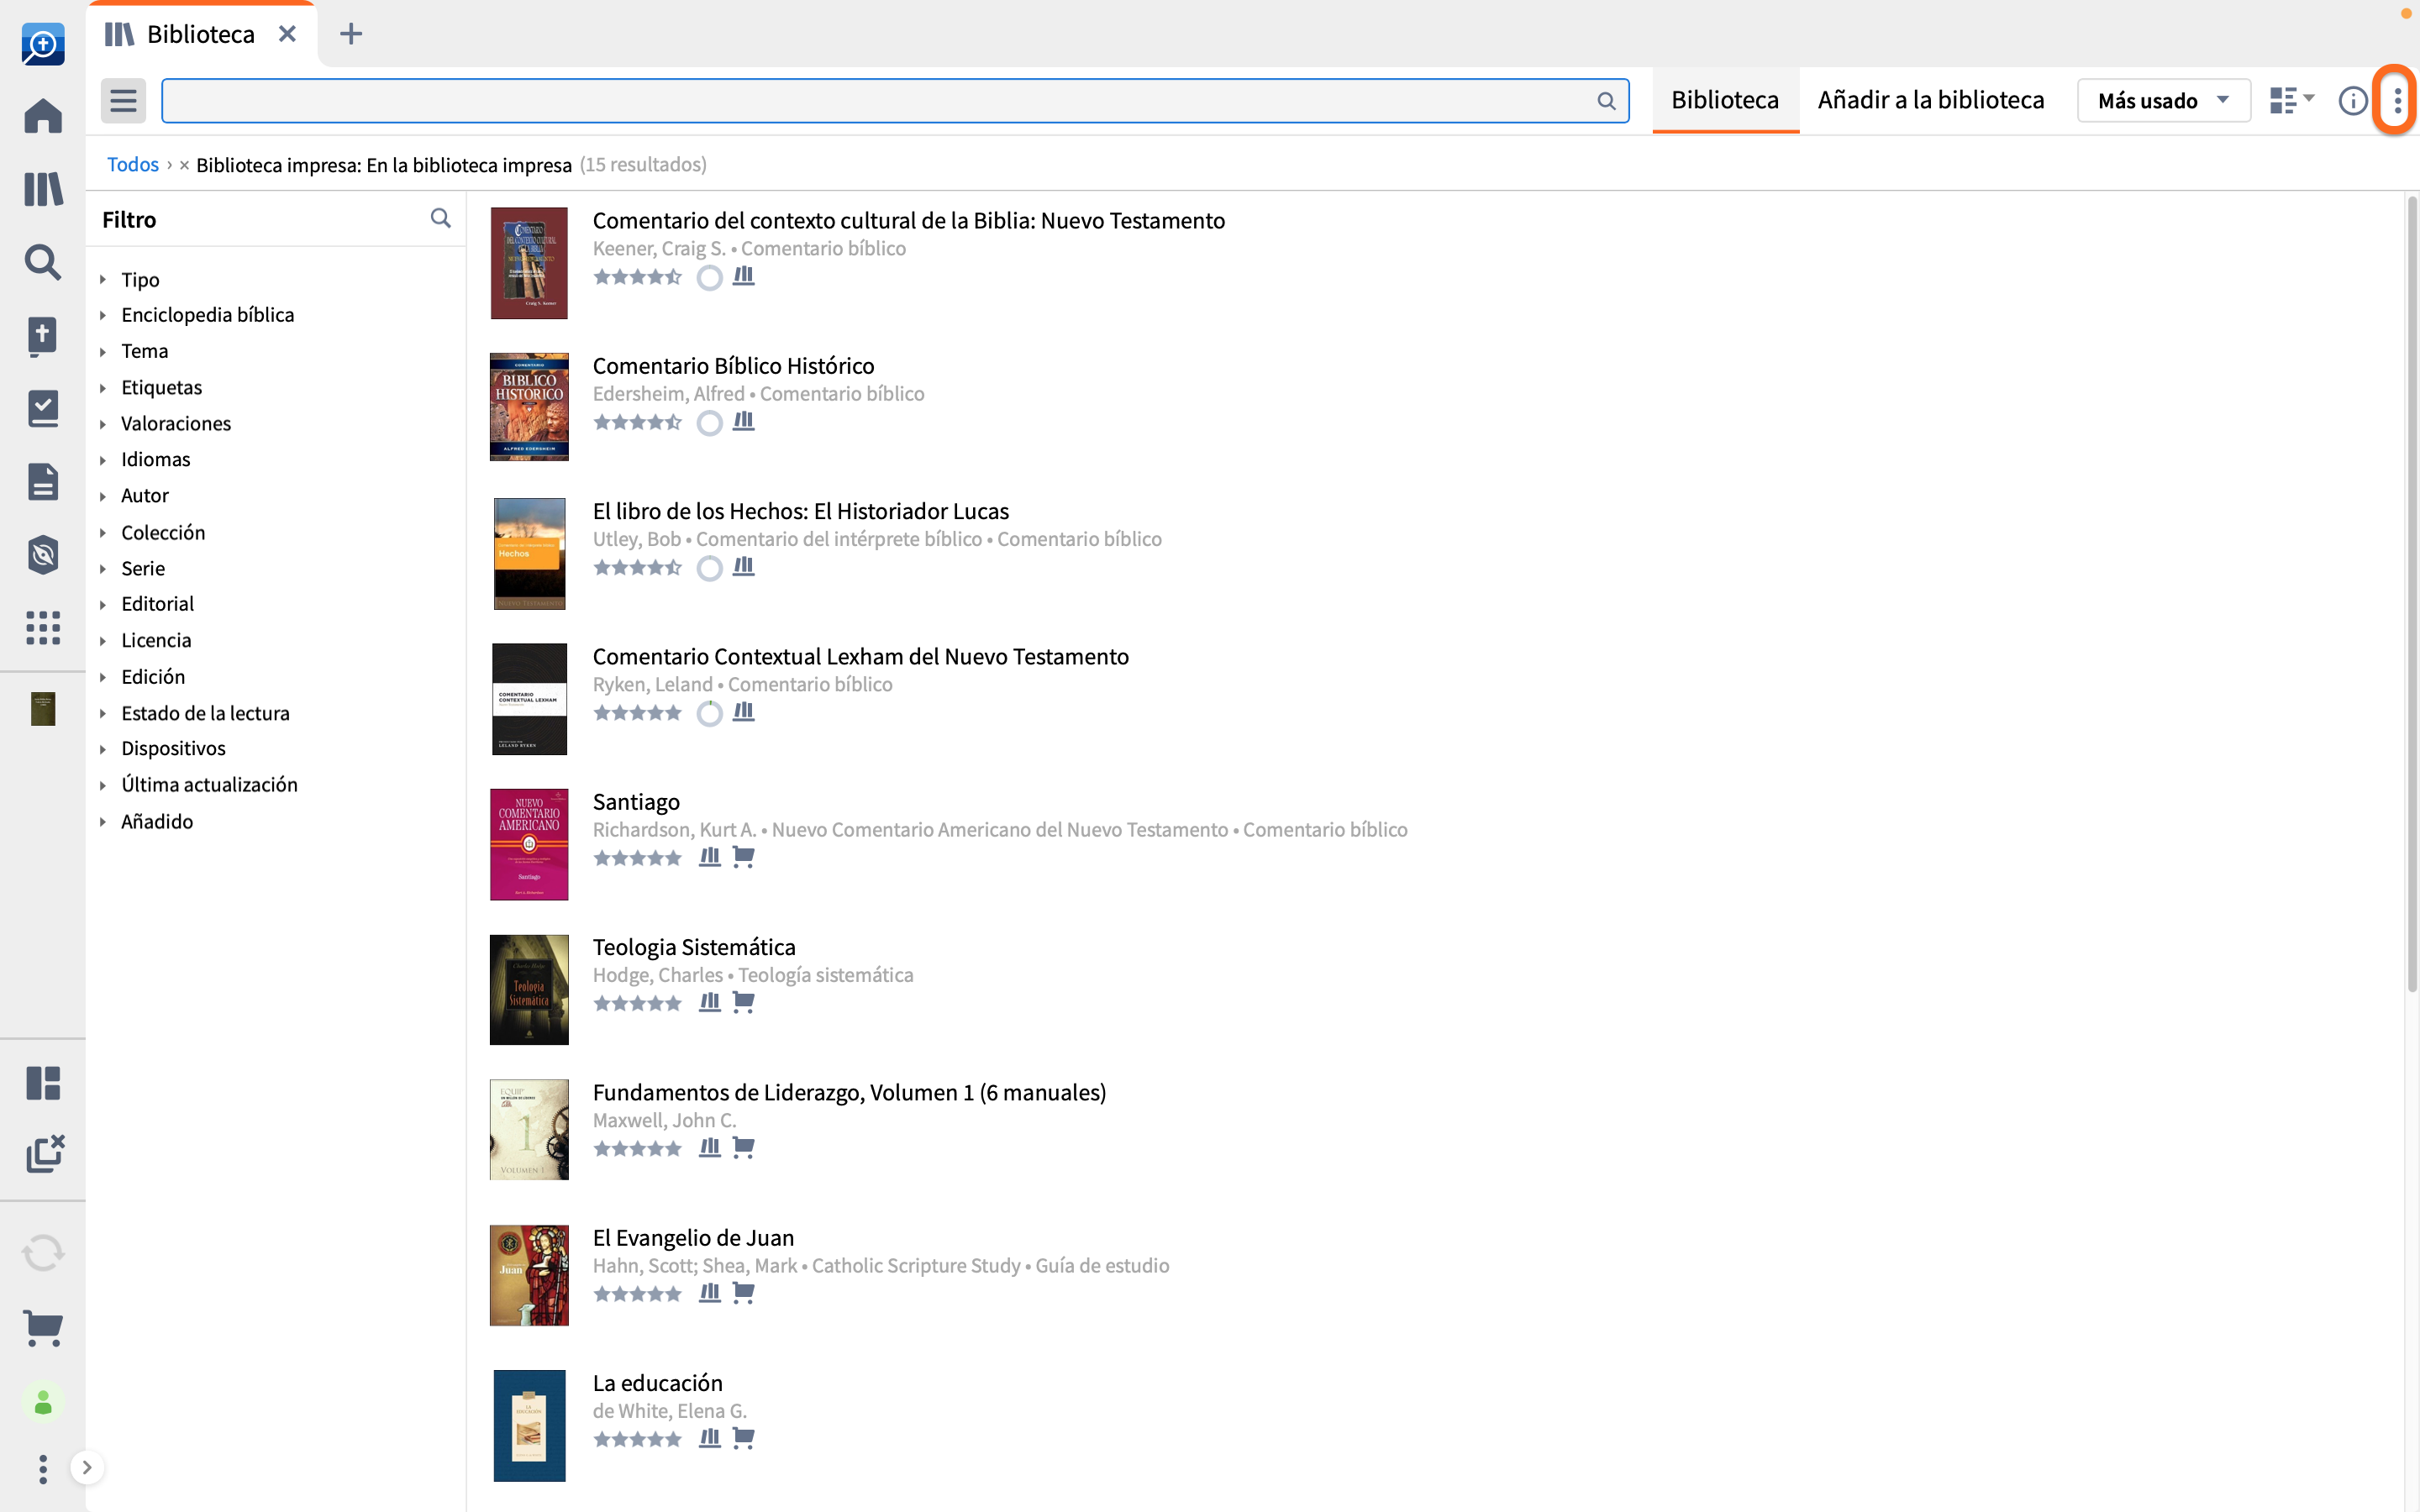Expand the Dispositivos filter

(103, 749)
